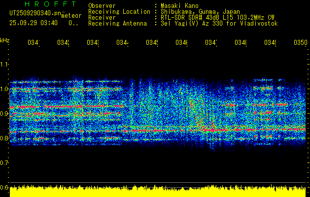Screen dimensions: 310x197
Task: Click the 0343 time marker
Action: [x=93, y=43]
